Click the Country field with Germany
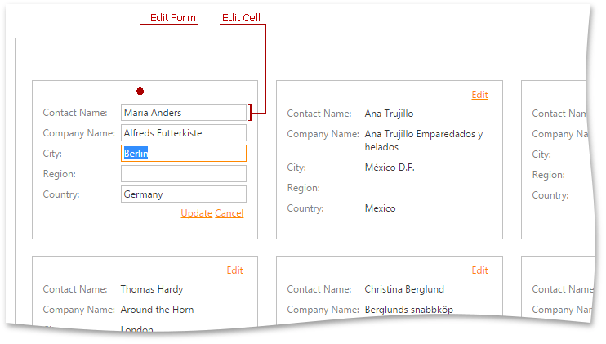606x344 pixels. point(184,194)
